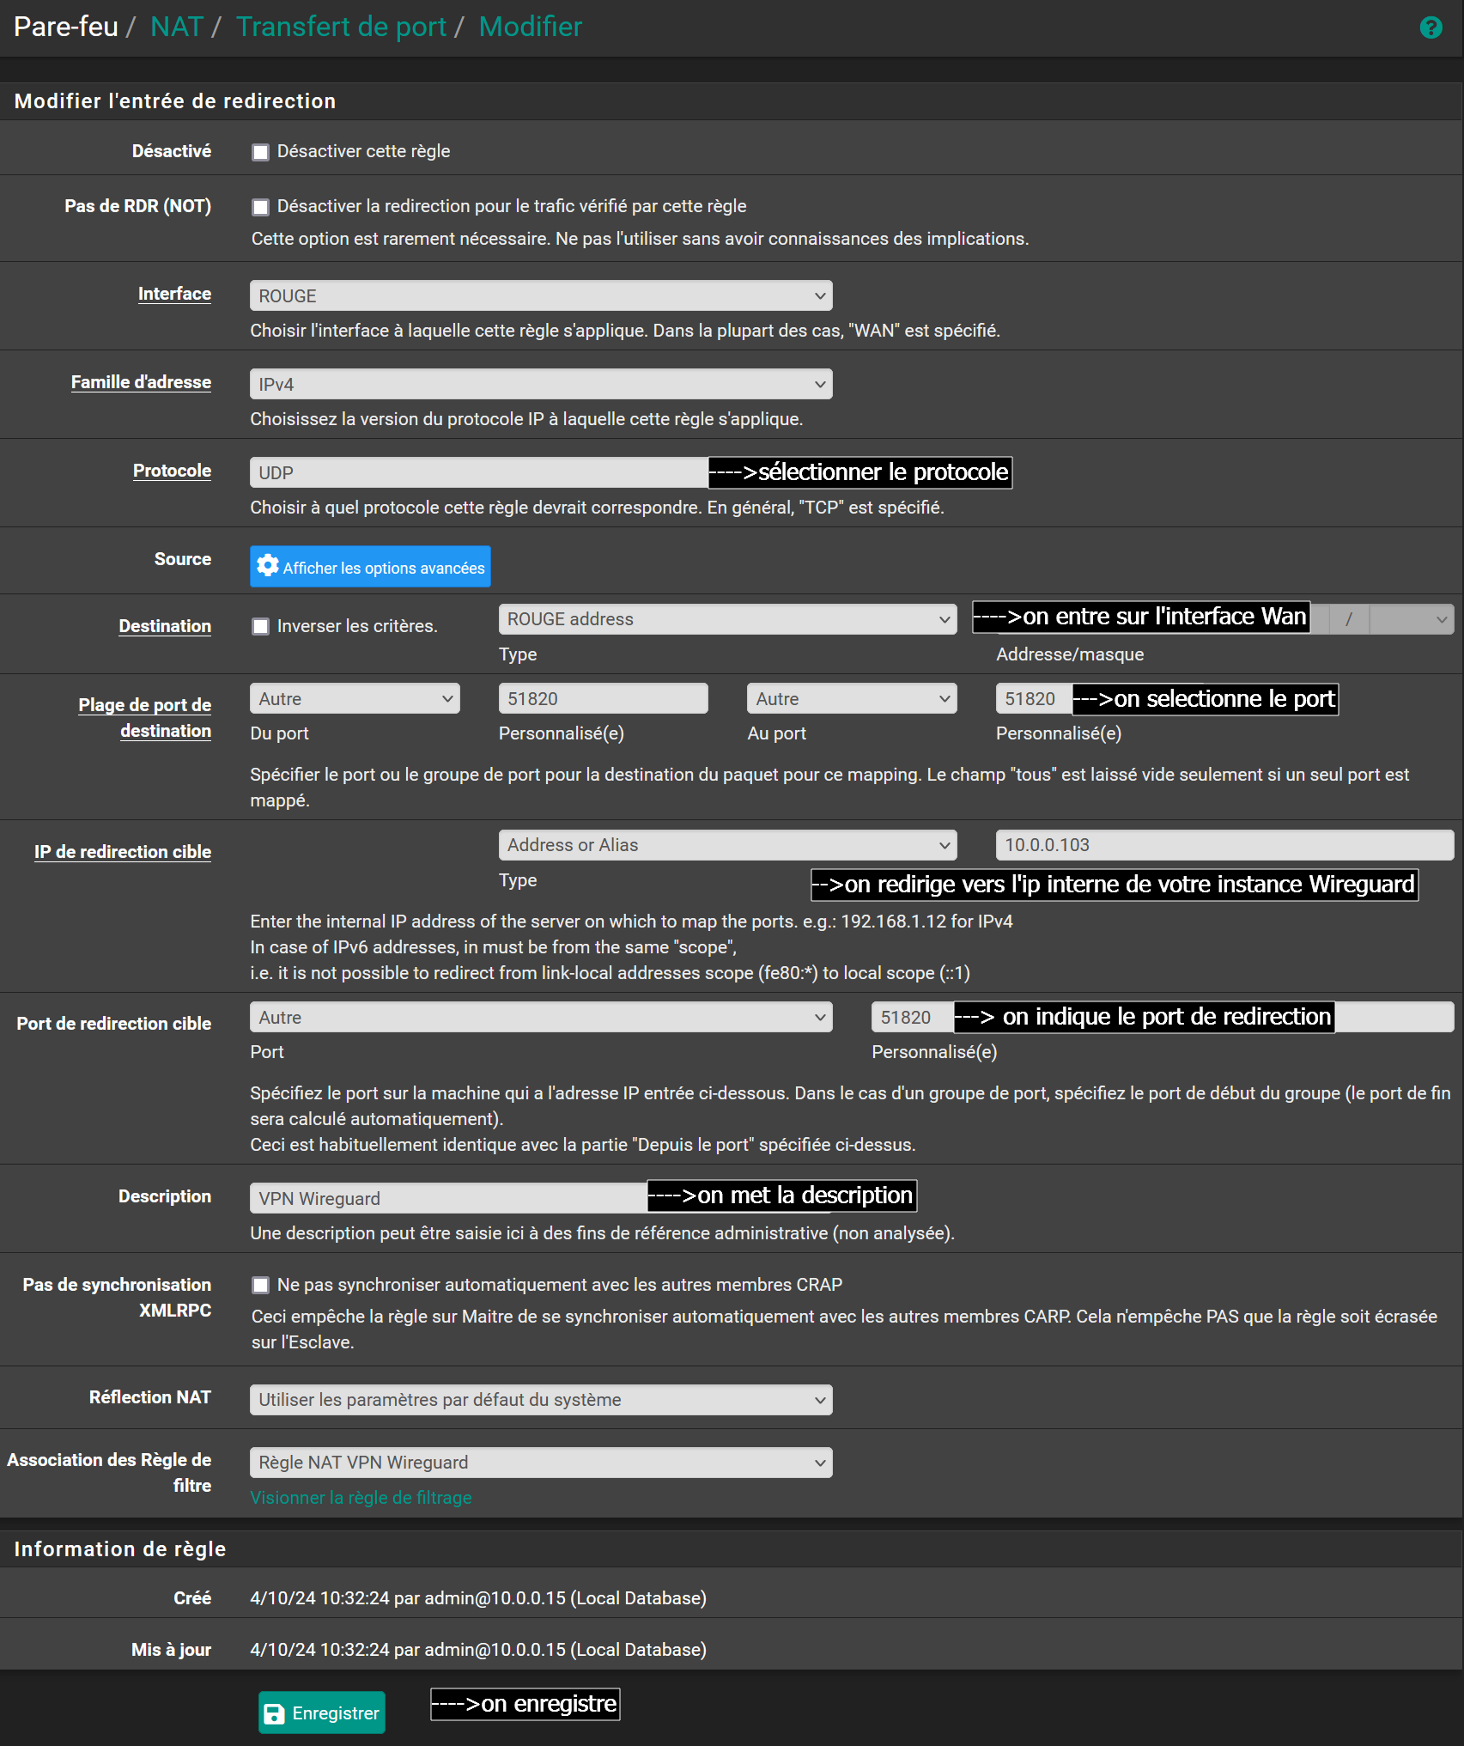The height and width of the screenshot is (1746, 1464).
Task: Open the 'Du port' Autre dropdown
Action: (355, 699)
